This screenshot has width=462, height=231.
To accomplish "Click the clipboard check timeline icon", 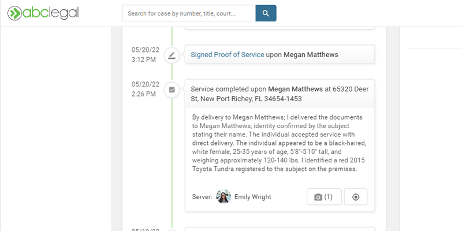I will coord(172,90).
